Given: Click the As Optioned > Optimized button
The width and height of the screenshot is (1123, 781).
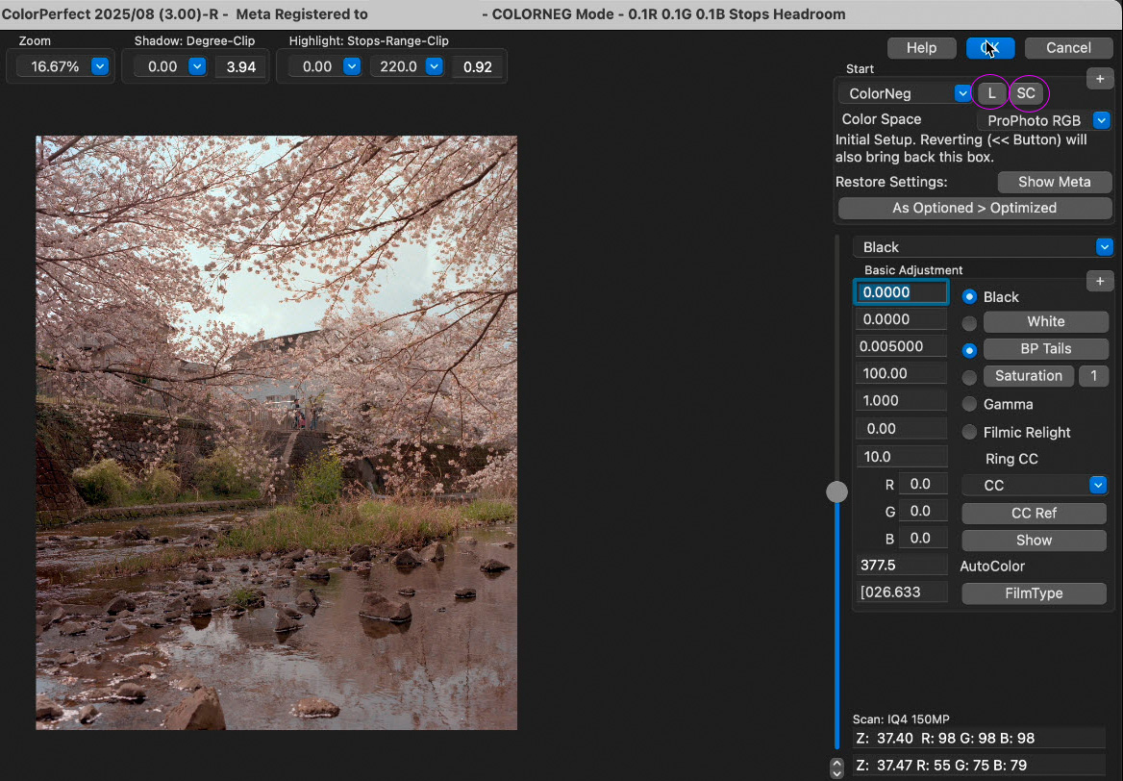Looking at the screenshot, I should (974, 208).
